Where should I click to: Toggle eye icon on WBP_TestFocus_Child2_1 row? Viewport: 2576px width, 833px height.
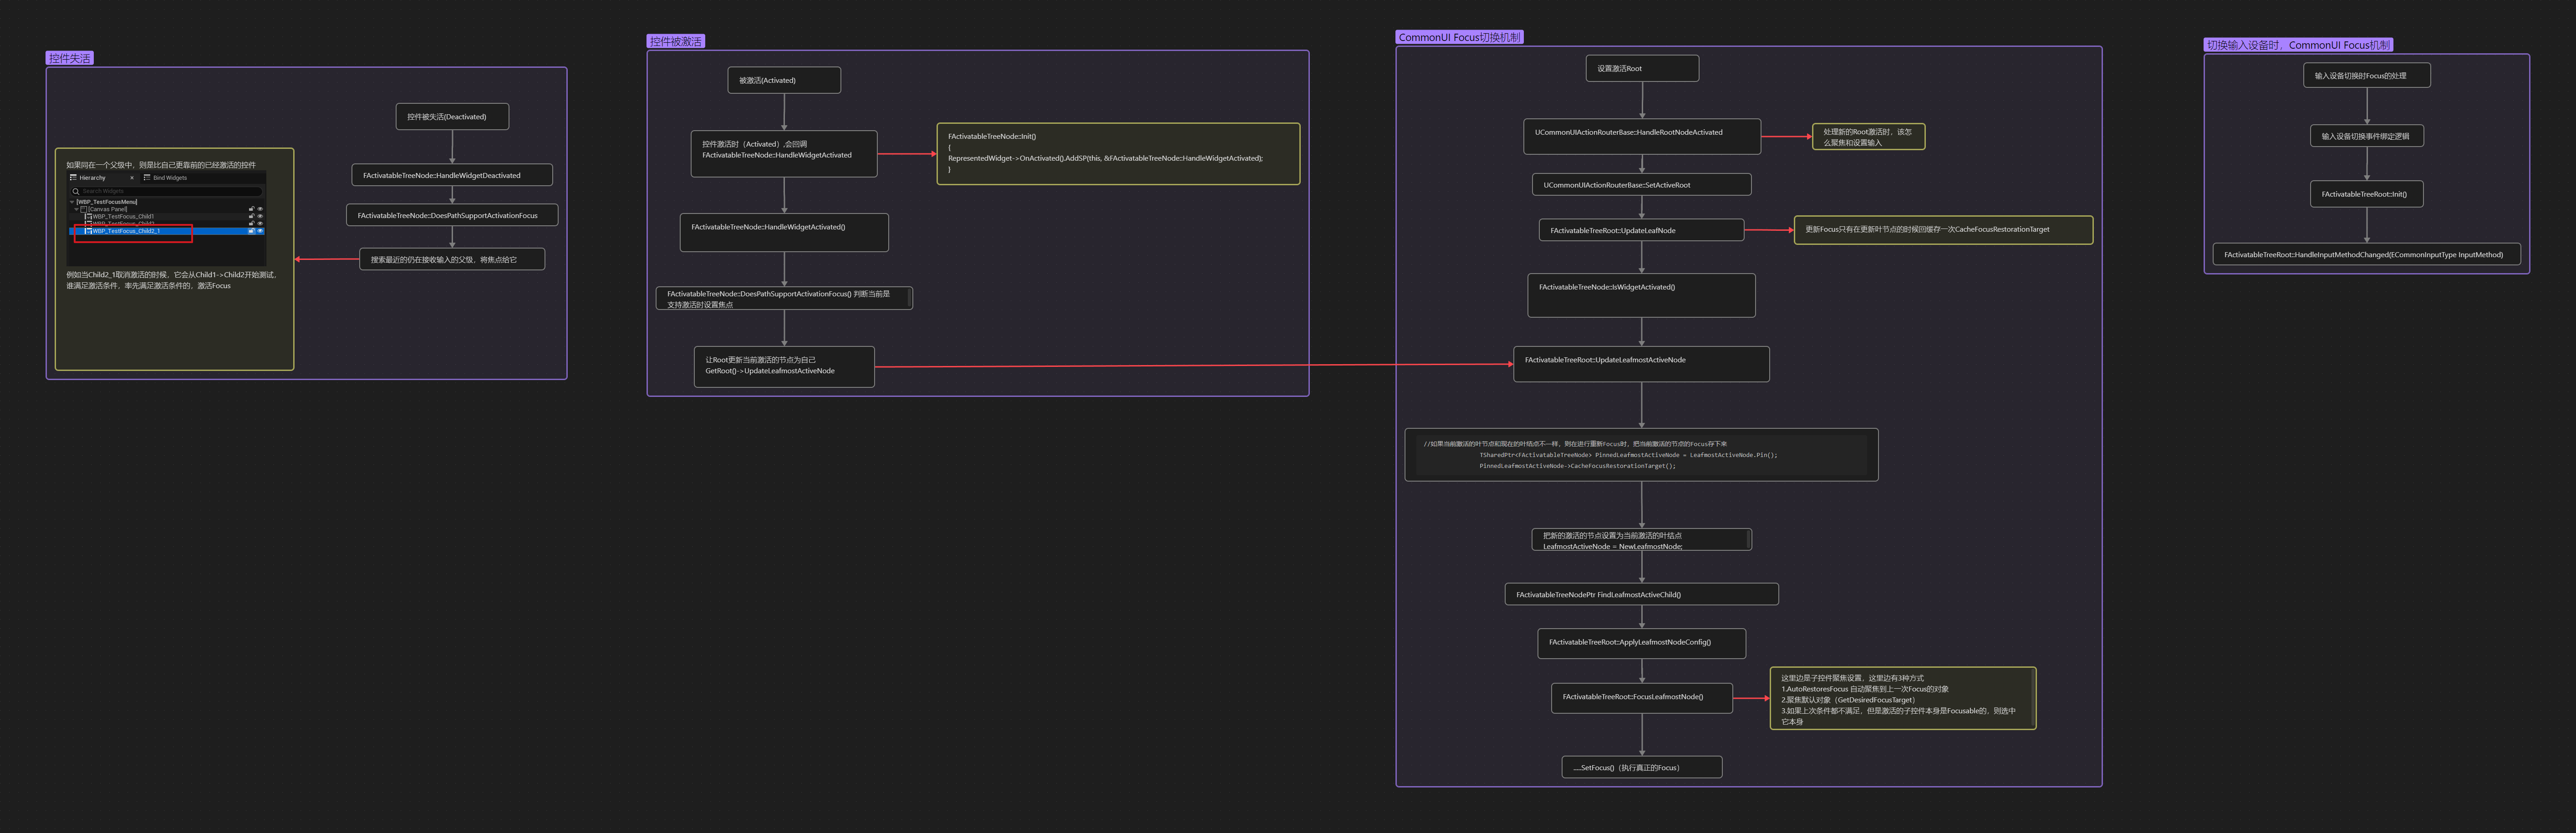coord(260,231)
